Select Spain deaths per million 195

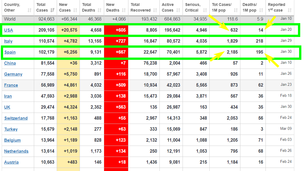pyautogui.click(x=259, y=52)
